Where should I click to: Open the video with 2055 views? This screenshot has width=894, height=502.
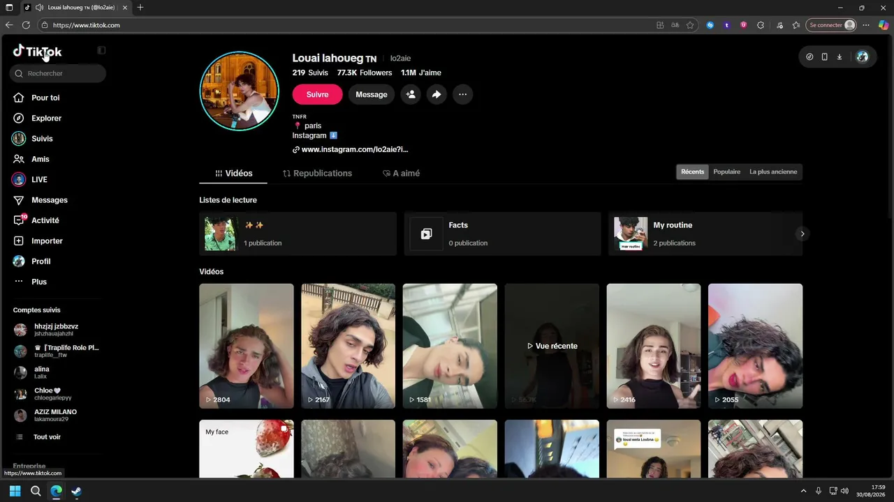[756, 346]
